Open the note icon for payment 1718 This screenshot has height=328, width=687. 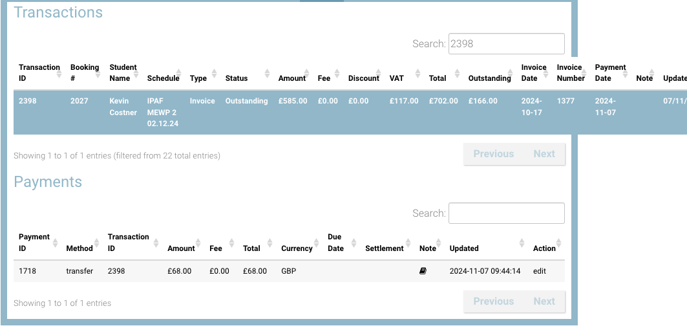pos(423,272)
